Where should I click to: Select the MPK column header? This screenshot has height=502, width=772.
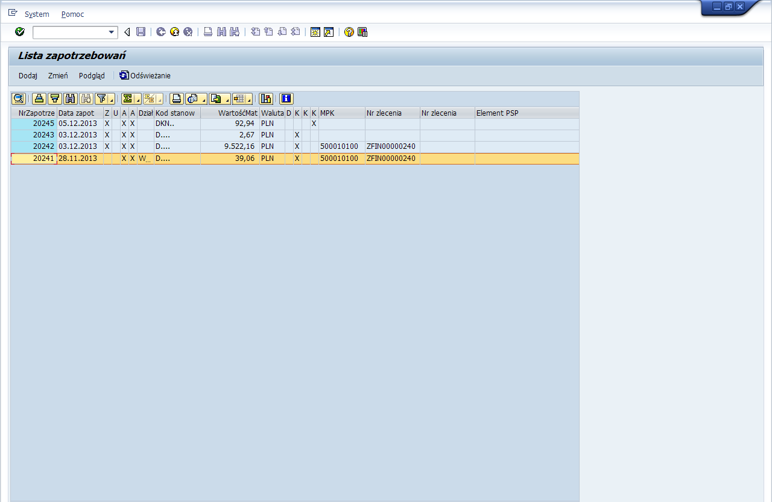click(342, 113)
